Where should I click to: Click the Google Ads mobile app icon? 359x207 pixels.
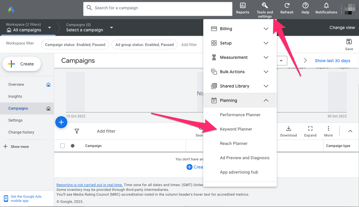pos(6,199)
